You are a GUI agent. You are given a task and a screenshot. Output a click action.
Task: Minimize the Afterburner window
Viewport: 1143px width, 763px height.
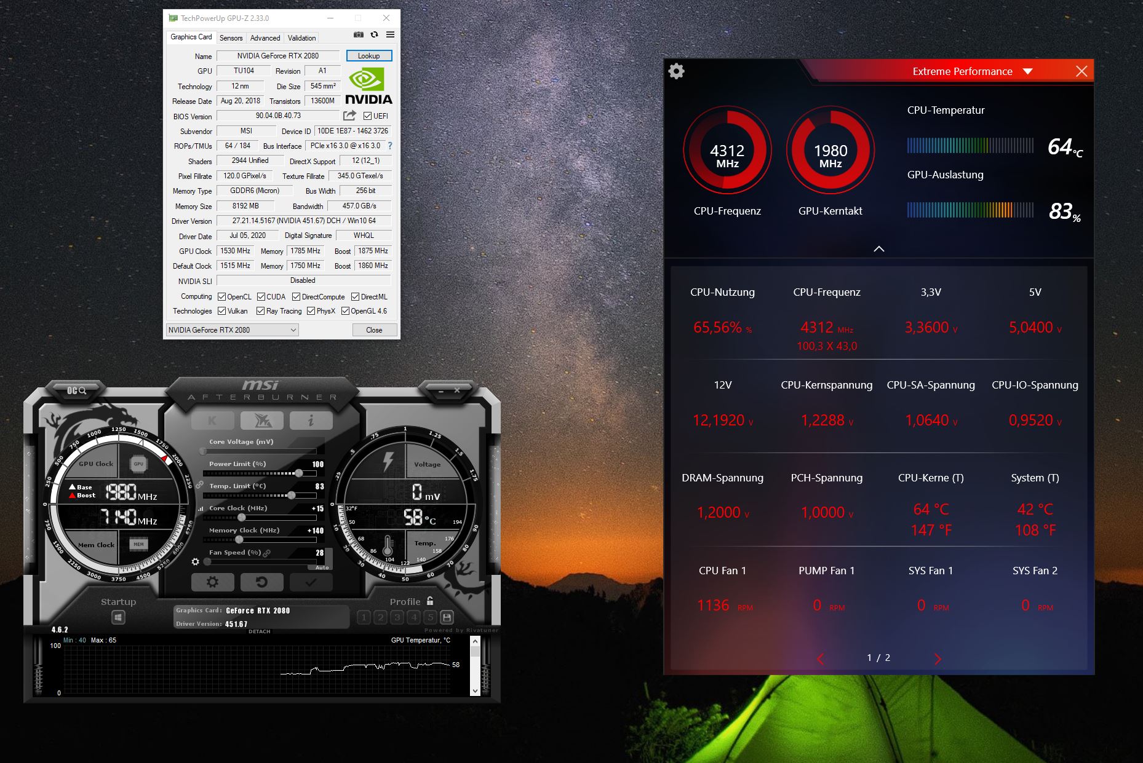point(440,390)
